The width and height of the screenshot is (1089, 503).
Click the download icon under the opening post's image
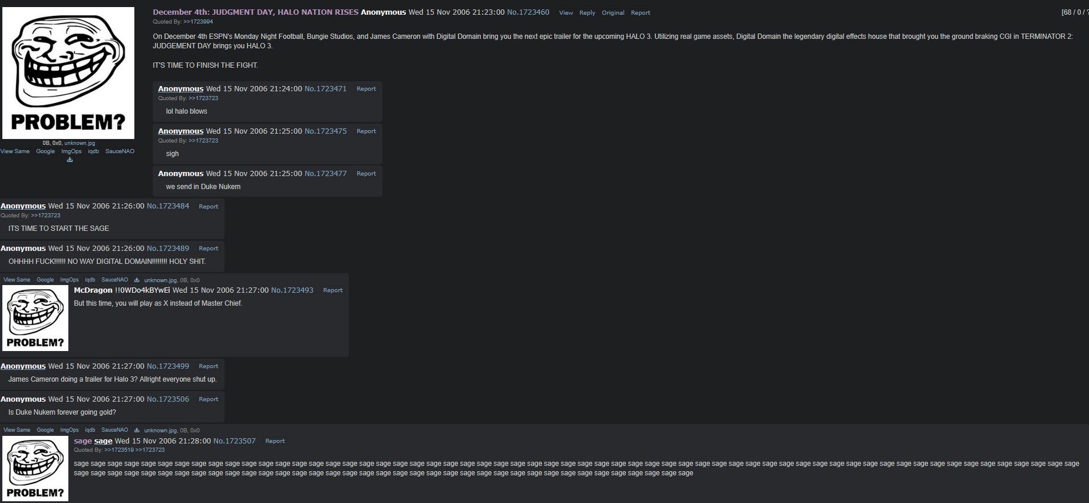[x=70, y=160]
